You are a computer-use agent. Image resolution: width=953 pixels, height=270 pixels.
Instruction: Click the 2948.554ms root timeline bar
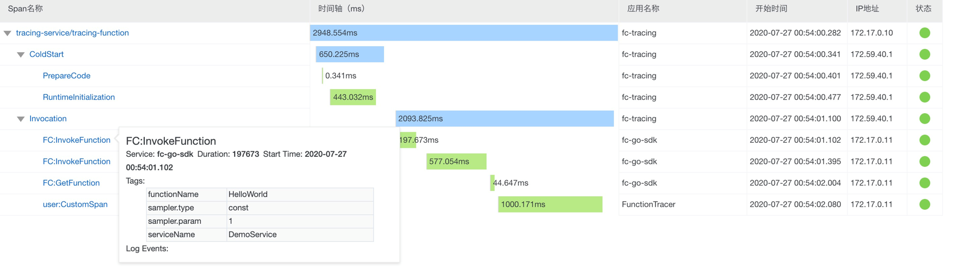[x=463, y=33]
